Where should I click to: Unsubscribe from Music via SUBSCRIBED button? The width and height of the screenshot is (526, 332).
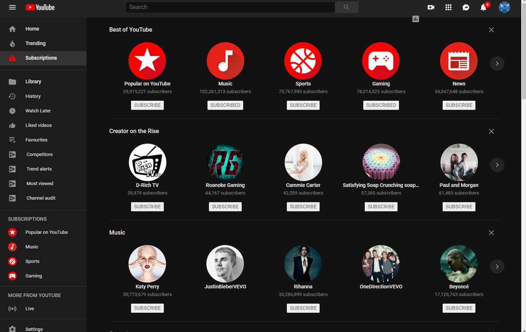[x=225, y=105]
